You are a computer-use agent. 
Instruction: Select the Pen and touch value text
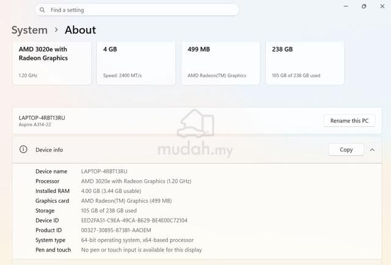tap(141, 250)
